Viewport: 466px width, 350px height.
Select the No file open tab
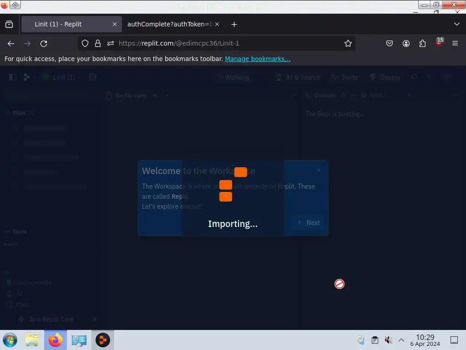127,96
